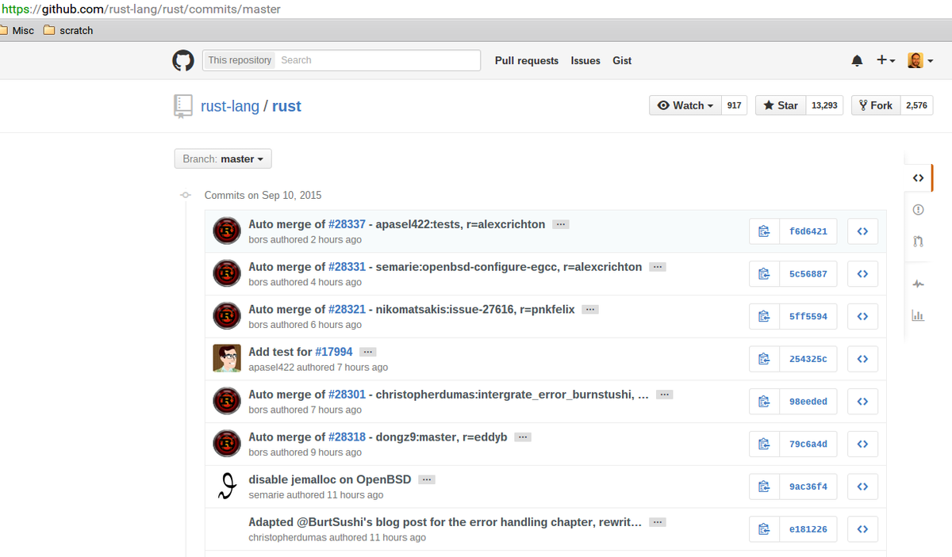This screenshot has height=557, width=952.
Task: Open the notifications bell
Action: [x=857, y=60]
